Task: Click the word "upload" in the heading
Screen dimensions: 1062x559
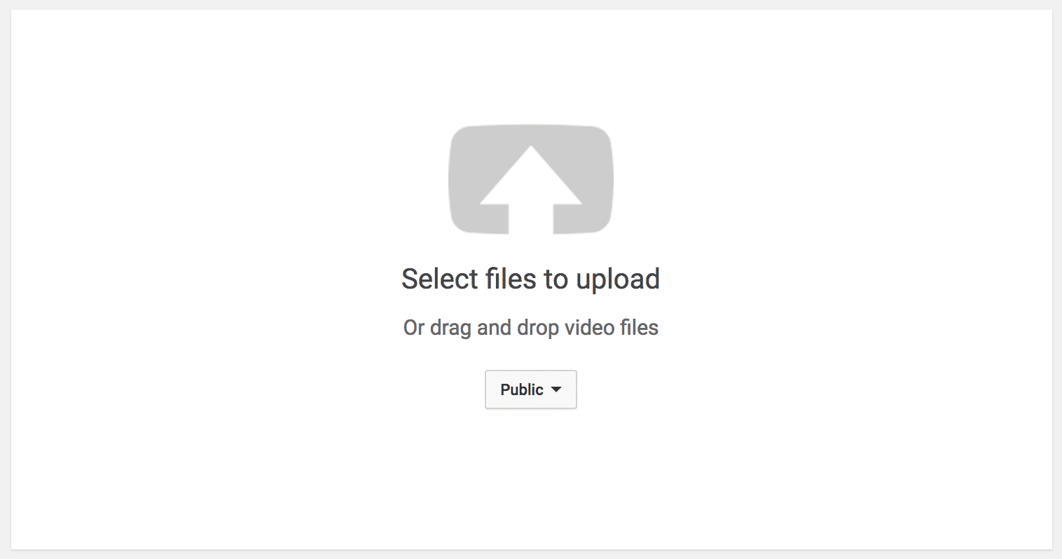Action: point(618,280)
